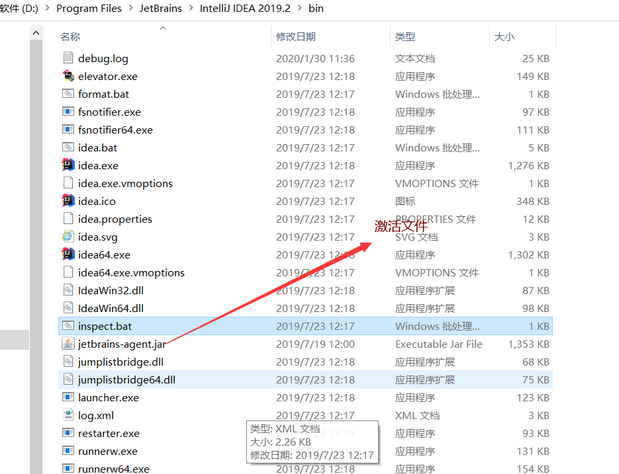Click the idea.svg browser icon
The width and height of the screenshot is (619, 474).
pos(68,236)
